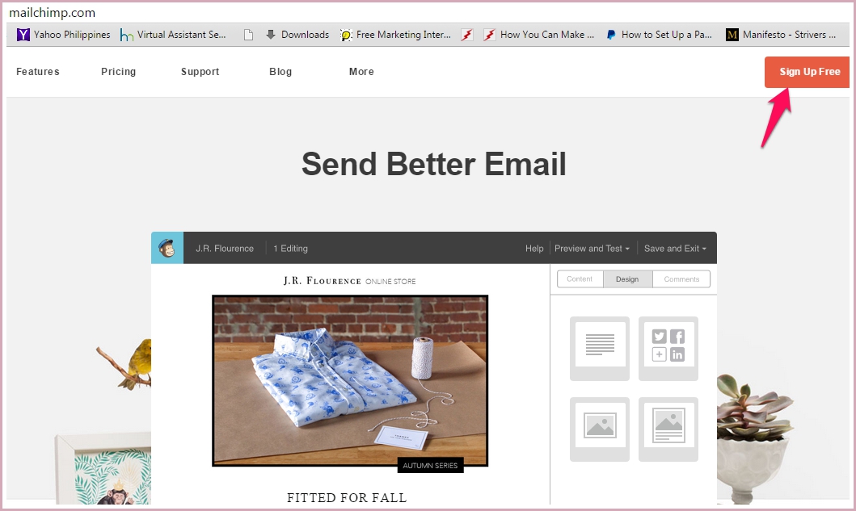Expand the Save and Exit dropdown

(675, 248)
